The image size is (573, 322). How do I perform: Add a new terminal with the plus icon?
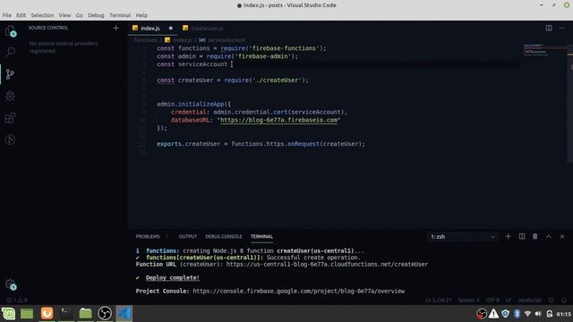tap(508, 236)
